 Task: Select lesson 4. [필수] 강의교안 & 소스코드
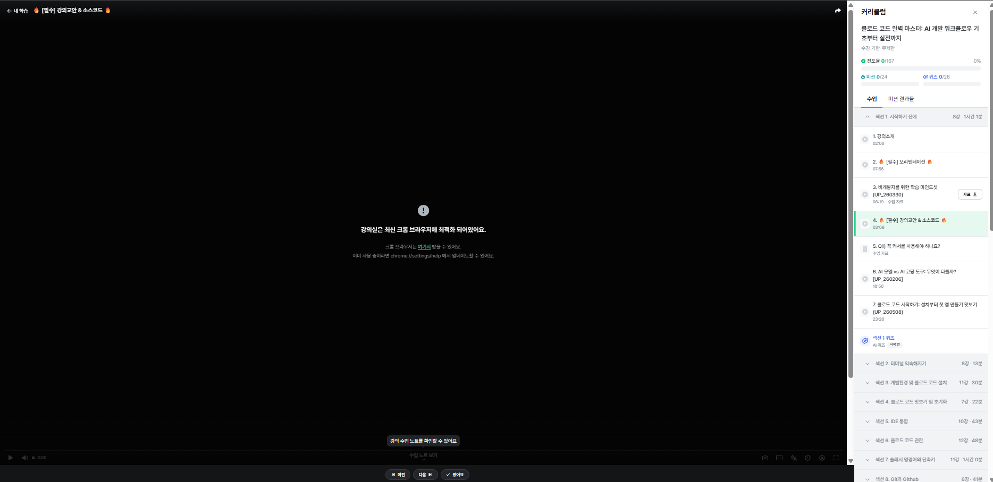(921, 223)
